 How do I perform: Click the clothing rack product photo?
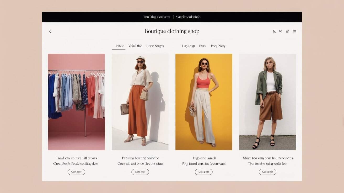pos(76,102)
